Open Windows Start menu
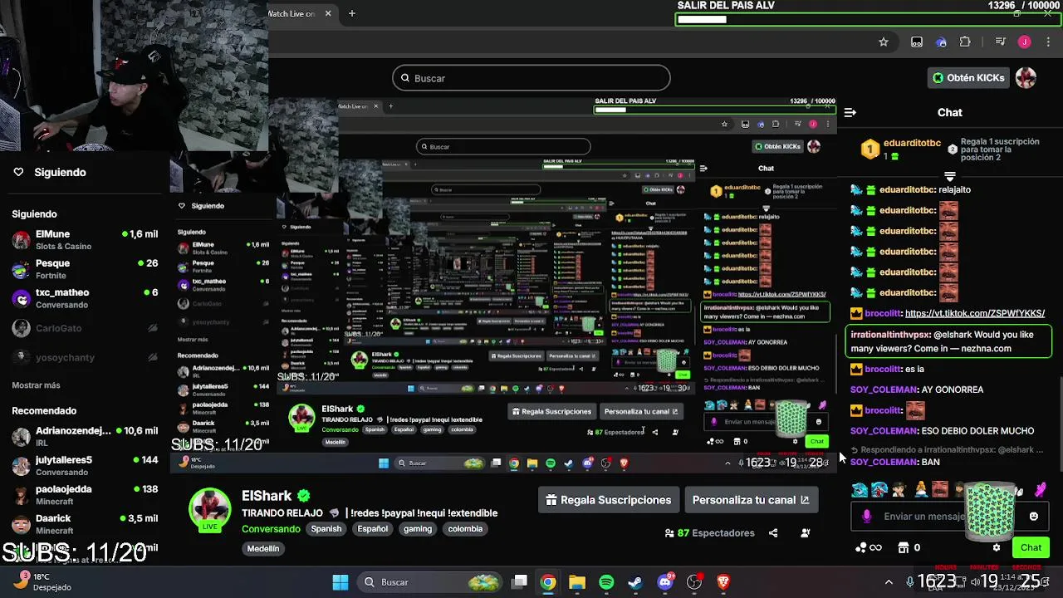 (x=340, y=582)
